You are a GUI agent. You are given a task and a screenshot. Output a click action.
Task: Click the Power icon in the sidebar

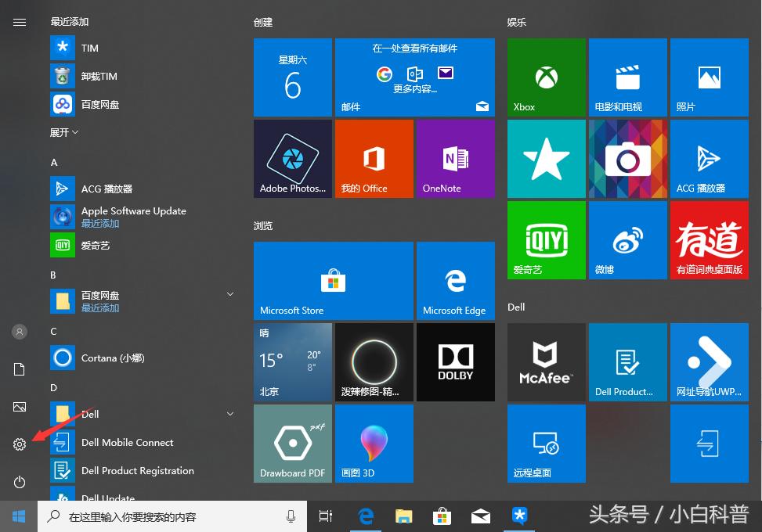click(x=20, y=482)
